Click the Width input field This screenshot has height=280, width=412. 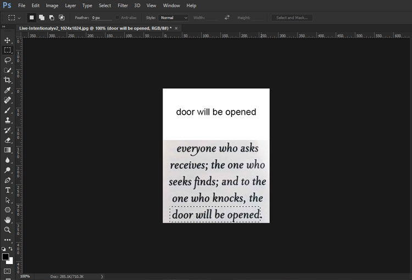pos(212,18)
